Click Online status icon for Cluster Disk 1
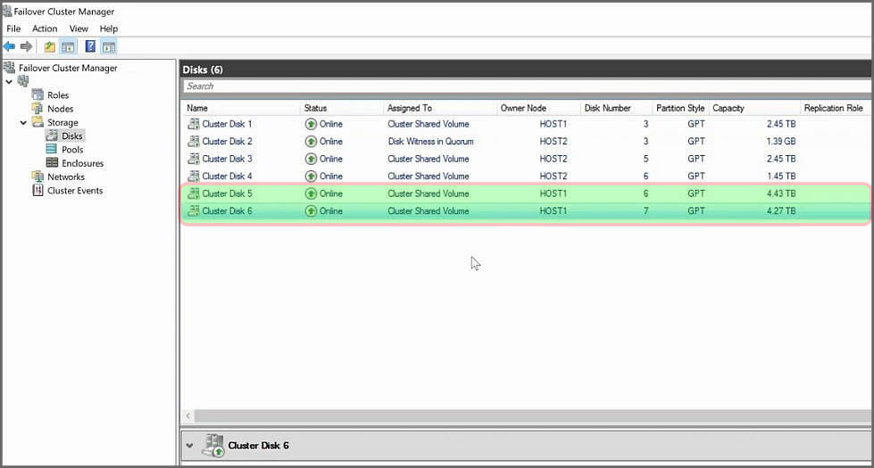Image resolution: width=874 pixels, height=468 pixels. coord(311,124)
